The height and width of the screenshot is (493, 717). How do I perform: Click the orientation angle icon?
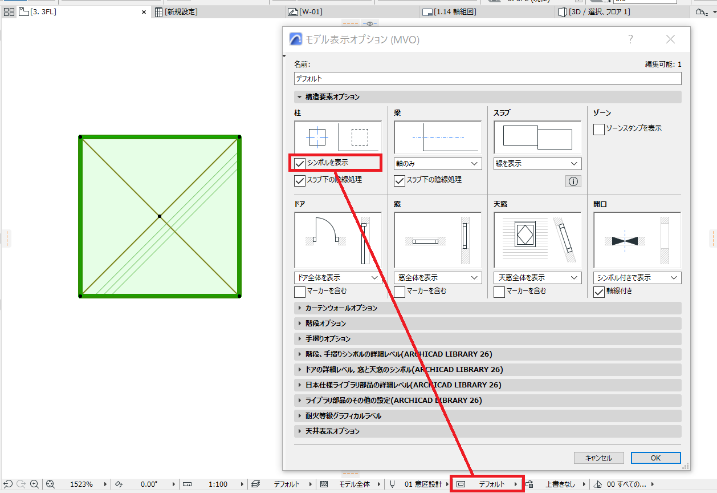click(119, 484)
